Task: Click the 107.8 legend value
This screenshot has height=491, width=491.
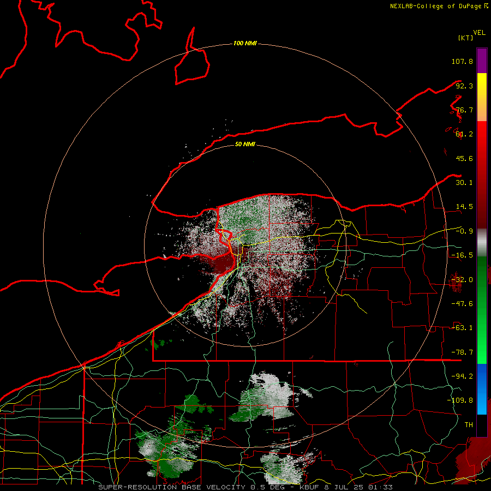Action: [462, 61]
